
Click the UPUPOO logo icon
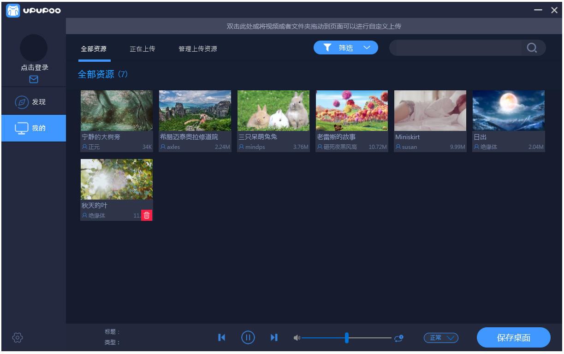click(x=13, y=11)
